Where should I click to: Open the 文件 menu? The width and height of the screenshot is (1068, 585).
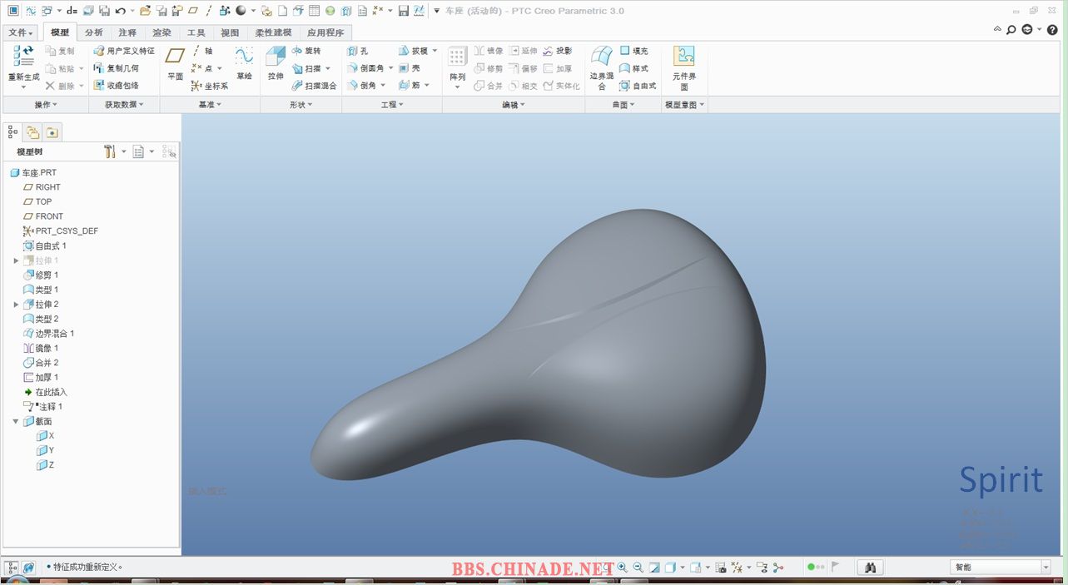[21, 32]
